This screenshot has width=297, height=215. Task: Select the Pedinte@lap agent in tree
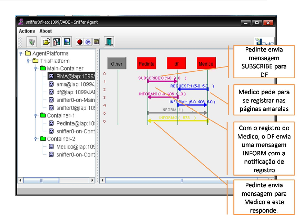pos(72,123)
